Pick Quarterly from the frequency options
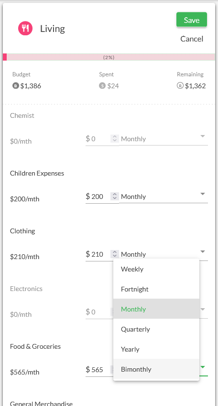Image resolution: width=218 pixels, height=406 pixels. tap(156, 329)
